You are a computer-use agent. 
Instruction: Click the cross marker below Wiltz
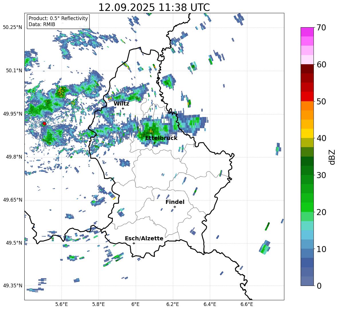(x=123, y=108)
